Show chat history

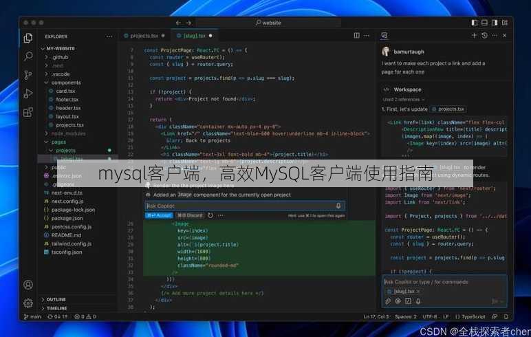click(485, 35)
